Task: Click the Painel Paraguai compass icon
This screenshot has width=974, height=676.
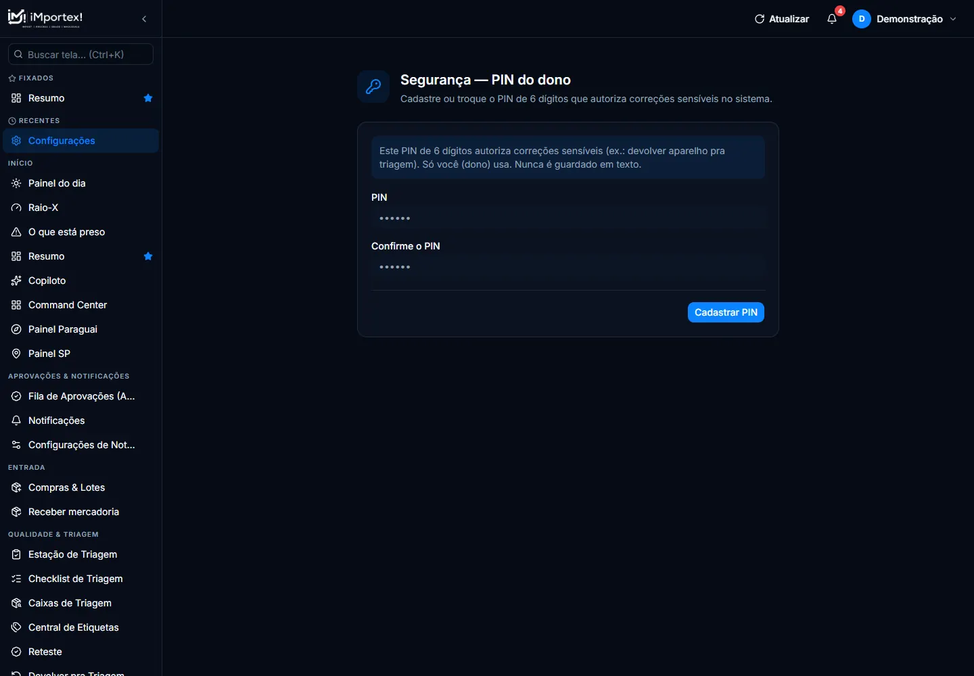Action: [16, 329]
